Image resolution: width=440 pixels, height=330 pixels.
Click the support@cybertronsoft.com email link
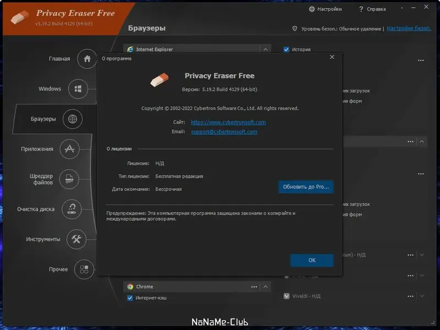[x=224, y=131]
